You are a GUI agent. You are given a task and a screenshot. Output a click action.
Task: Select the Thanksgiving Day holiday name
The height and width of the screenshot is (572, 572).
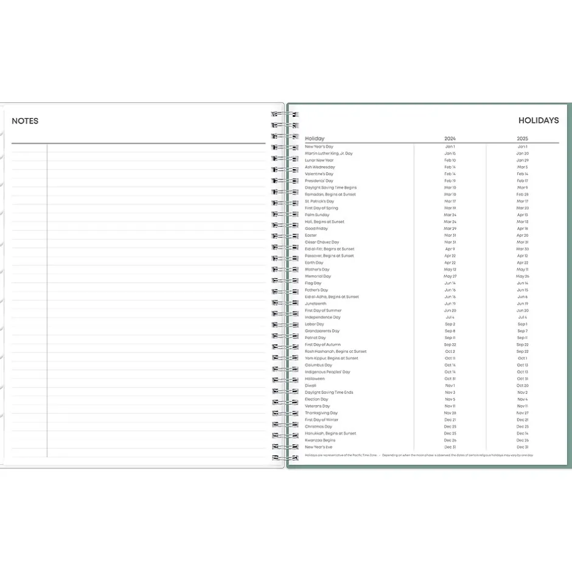(321, 413)
